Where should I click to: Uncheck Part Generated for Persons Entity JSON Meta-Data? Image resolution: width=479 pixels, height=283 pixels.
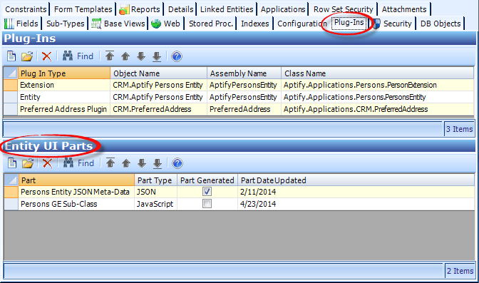[207, 192]
